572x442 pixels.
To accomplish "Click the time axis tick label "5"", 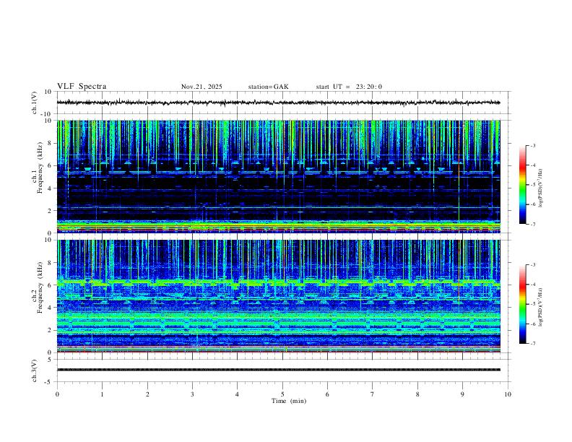I will pos(282,394).
